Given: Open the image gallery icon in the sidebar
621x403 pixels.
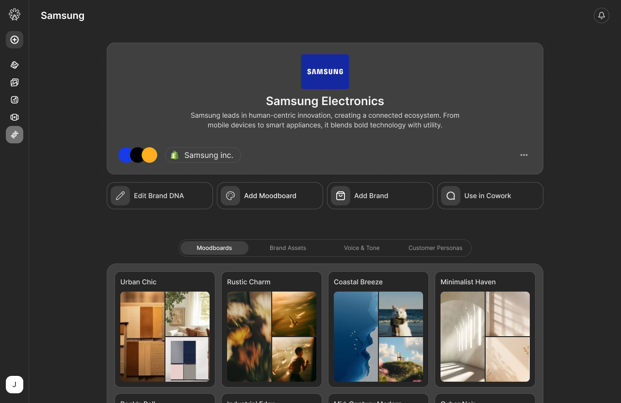Looking at the screenshot, I should pyautogui.click(x=15, y=82).
